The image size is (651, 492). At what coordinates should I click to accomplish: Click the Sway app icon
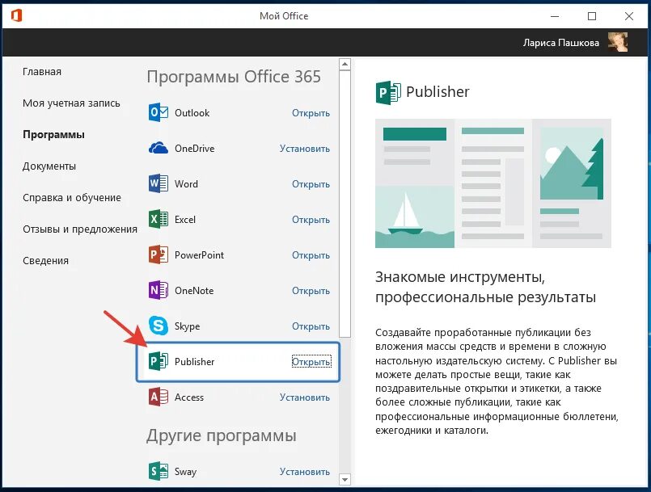159,471
